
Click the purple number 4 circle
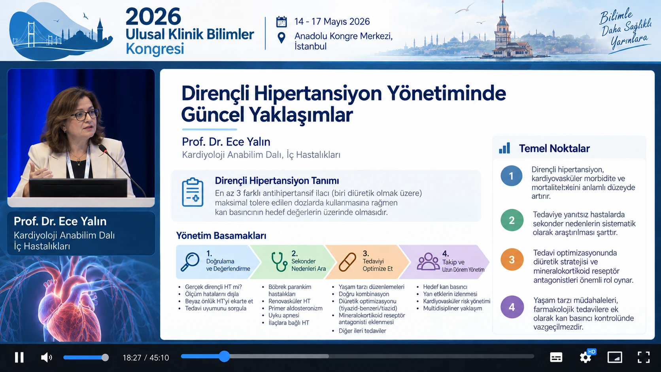512,307
